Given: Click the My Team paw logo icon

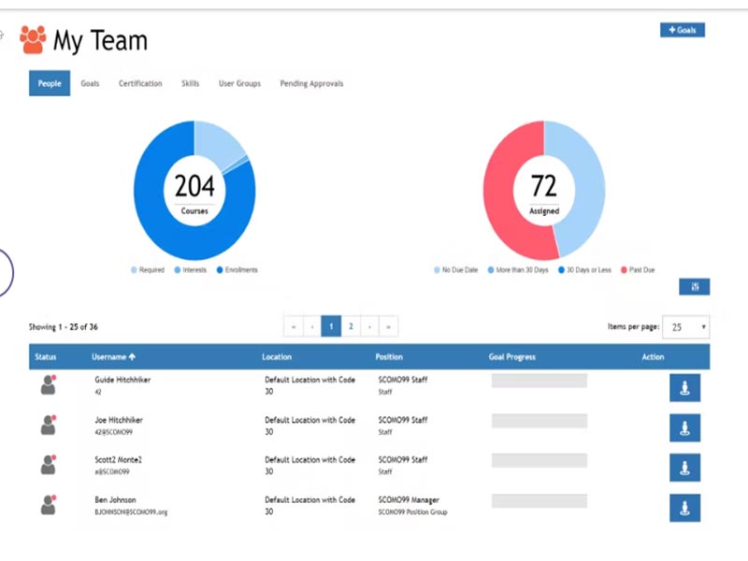Looking at the screenshot, I should [33, 40].
